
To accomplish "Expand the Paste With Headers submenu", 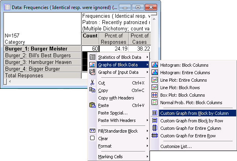I will click(122, 120).
